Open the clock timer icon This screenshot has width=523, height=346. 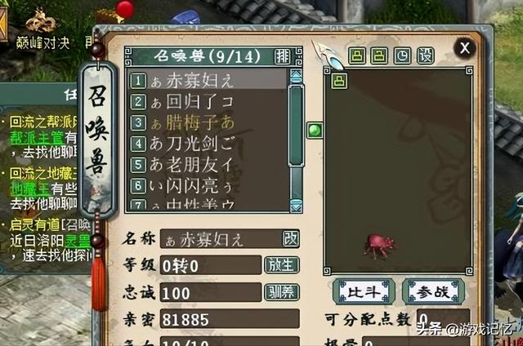pyautogui.click(x=403, y=55)
